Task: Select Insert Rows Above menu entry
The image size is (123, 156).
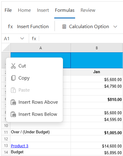Action: (x=35, y=102)
